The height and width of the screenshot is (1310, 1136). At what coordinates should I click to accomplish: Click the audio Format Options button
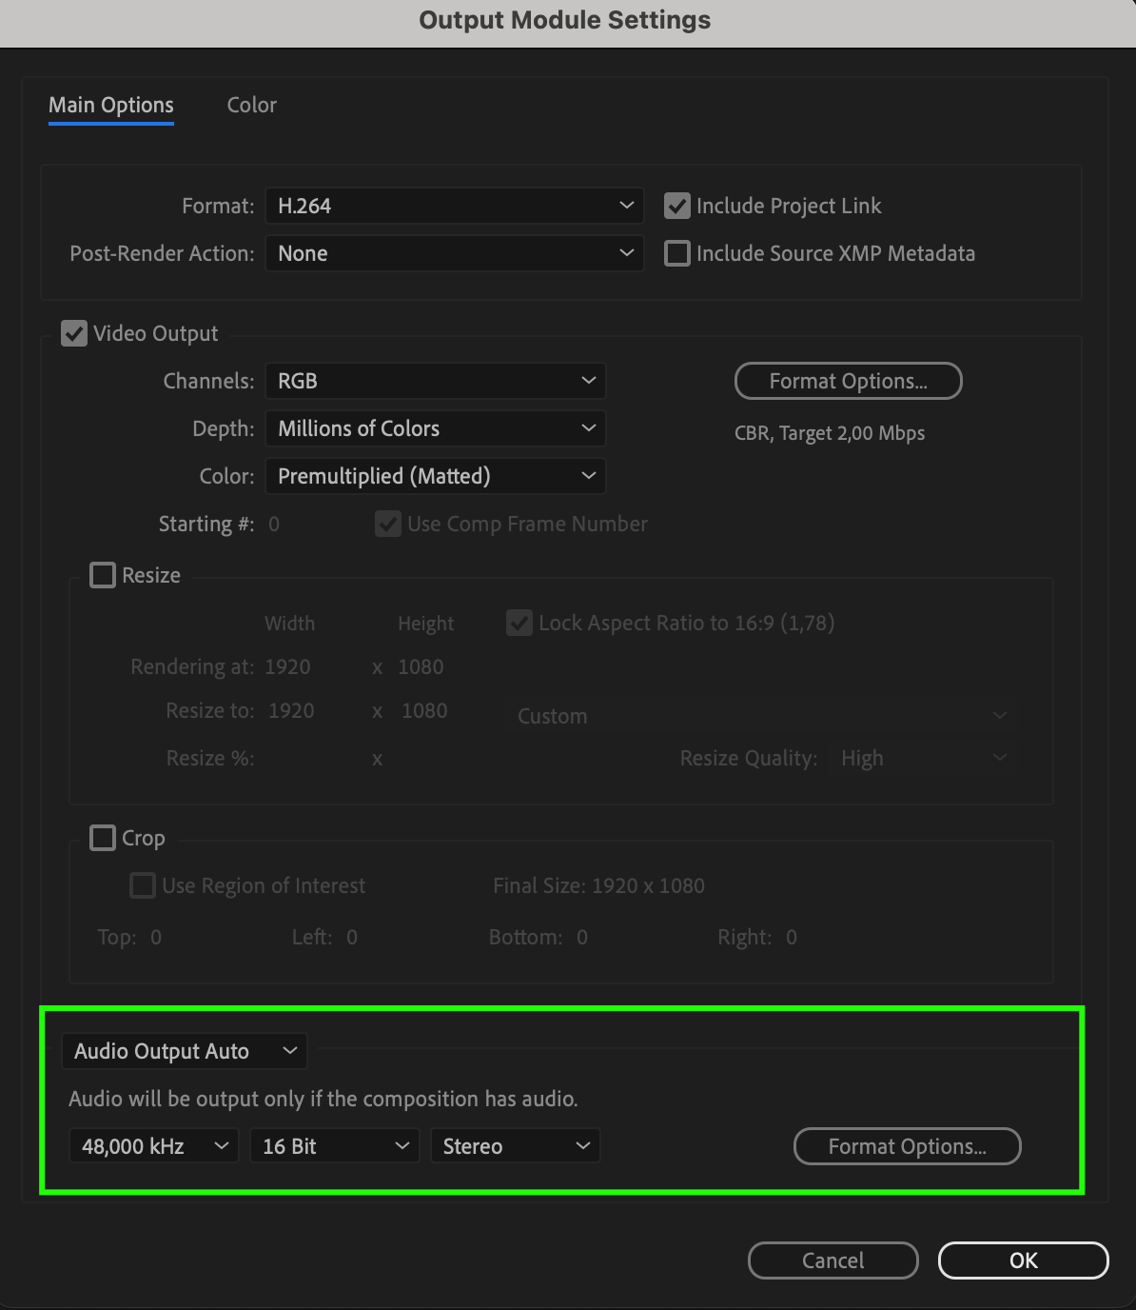[x=907, y=1146]
